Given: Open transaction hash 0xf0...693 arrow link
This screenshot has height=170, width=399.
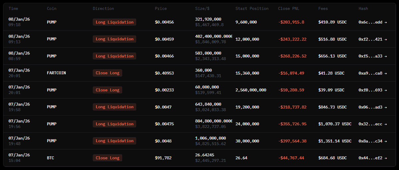Looking at the screenshot, I should [372, 90].
